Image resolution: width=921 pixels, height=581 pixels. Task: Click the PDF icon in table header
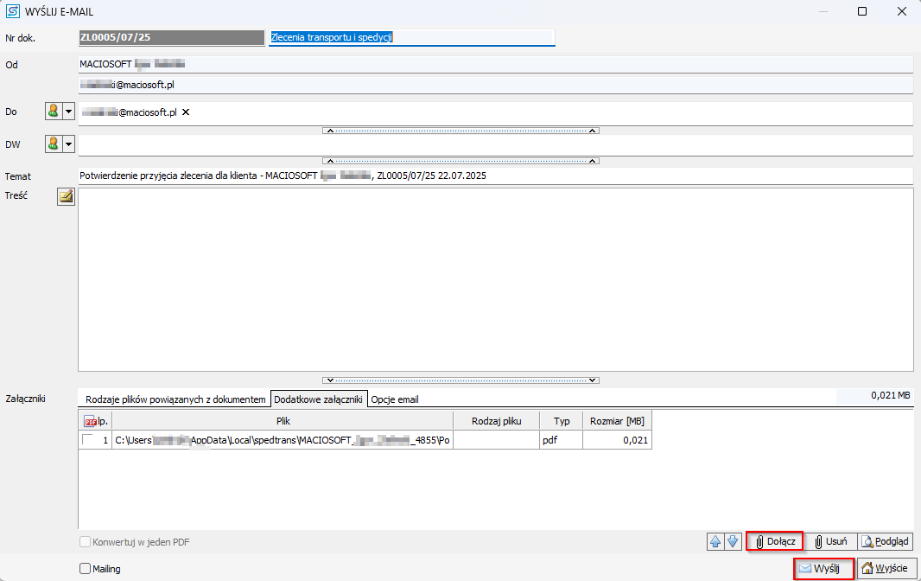(x=89, y=420)
